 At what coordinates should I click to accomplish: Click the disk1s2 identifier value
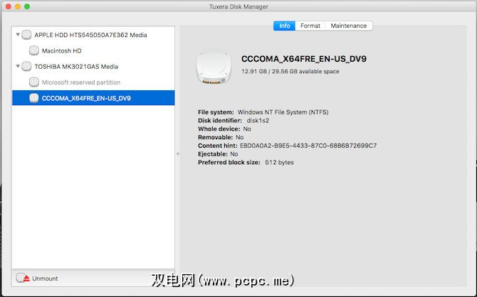(x=258, y=121)
